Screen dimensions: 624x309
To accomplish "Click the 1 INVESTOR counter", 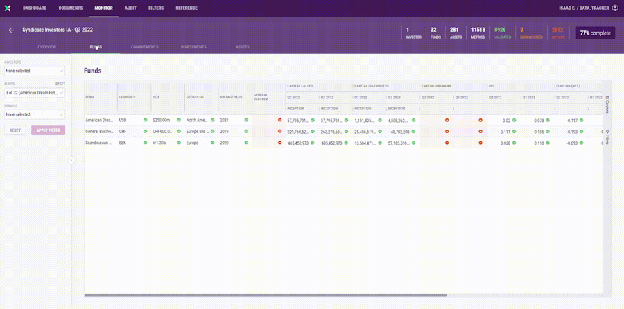I will [x=413, y=33].
